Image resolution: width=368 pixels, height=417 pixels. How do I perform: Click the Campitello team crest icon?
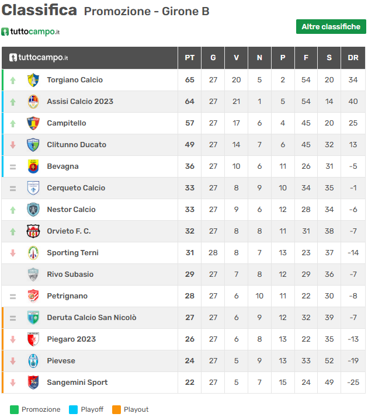[33, 123]
